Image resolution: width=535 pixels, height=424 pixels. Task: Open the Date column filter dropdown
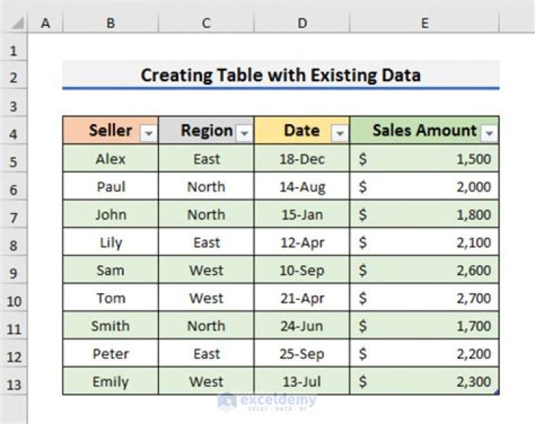[340, 134]
